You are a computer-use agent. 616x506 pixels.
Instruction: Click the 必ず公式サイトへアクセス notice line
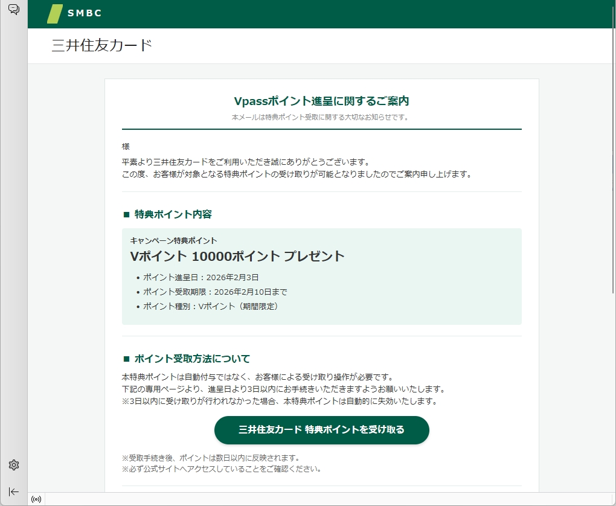click(x=221, y=469)
